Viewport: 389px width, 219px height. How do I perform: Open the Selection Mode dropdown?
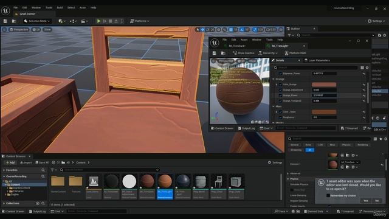coord(37,21)
